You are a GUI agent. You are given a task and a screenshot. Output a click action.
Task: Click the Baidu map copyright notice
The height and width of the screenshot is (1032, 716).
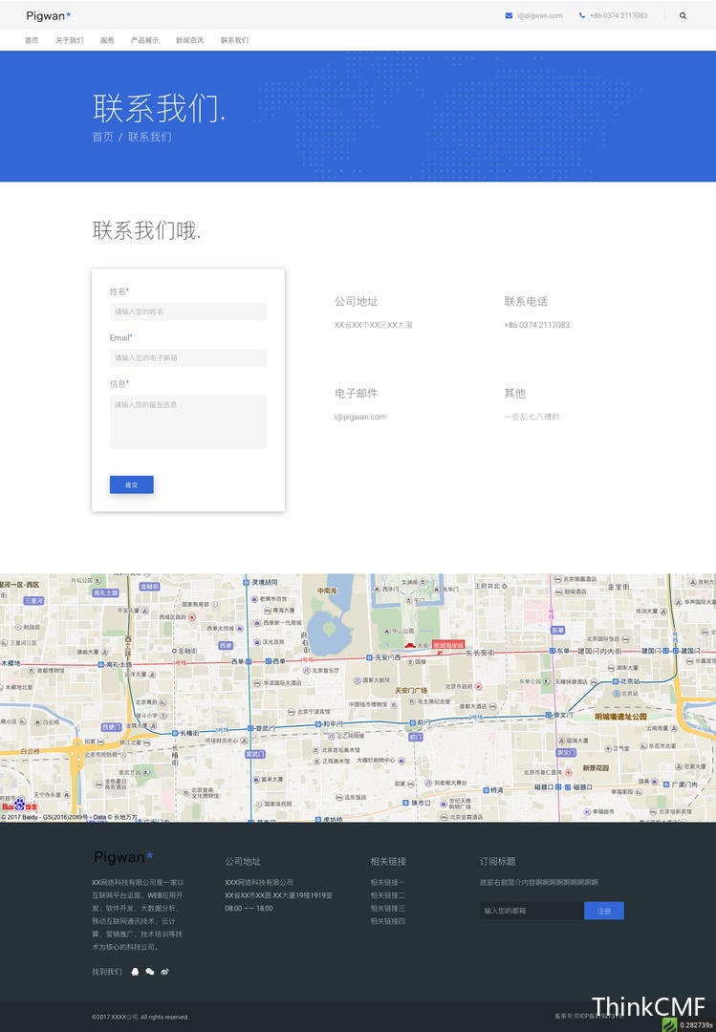[x=69, y=817]
